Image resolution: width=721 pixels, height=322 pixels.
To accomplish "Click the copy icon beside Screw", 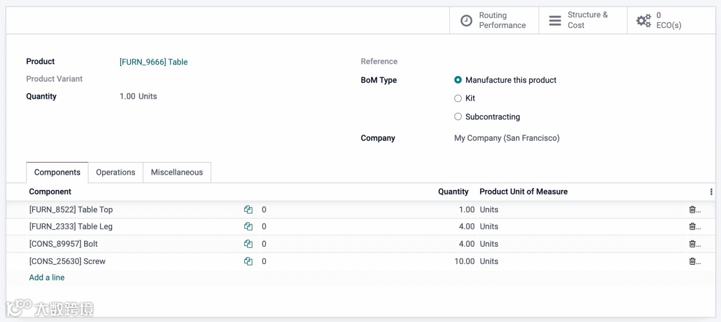I will pyautogui.click(x=248, y=261).
